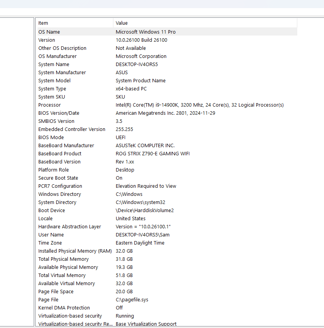Click the Intel Core i9-14900K processor value

200,105
